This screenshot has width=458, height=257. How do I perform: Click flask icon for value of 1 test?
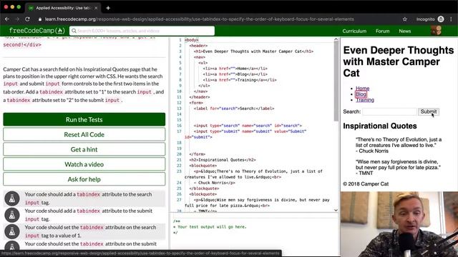click(x=12, y=231)
